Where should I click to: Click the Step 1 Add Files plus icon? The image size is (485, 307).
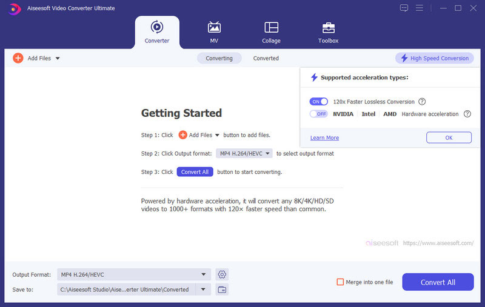183,135
